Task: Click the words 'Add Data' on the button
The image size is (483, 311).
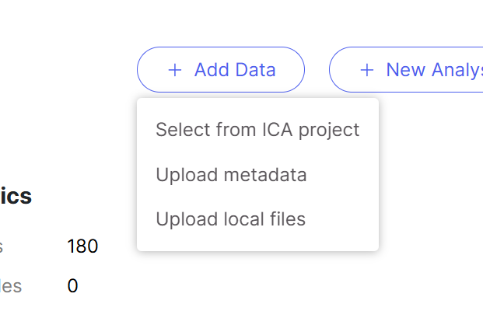Action: (235, 70)
